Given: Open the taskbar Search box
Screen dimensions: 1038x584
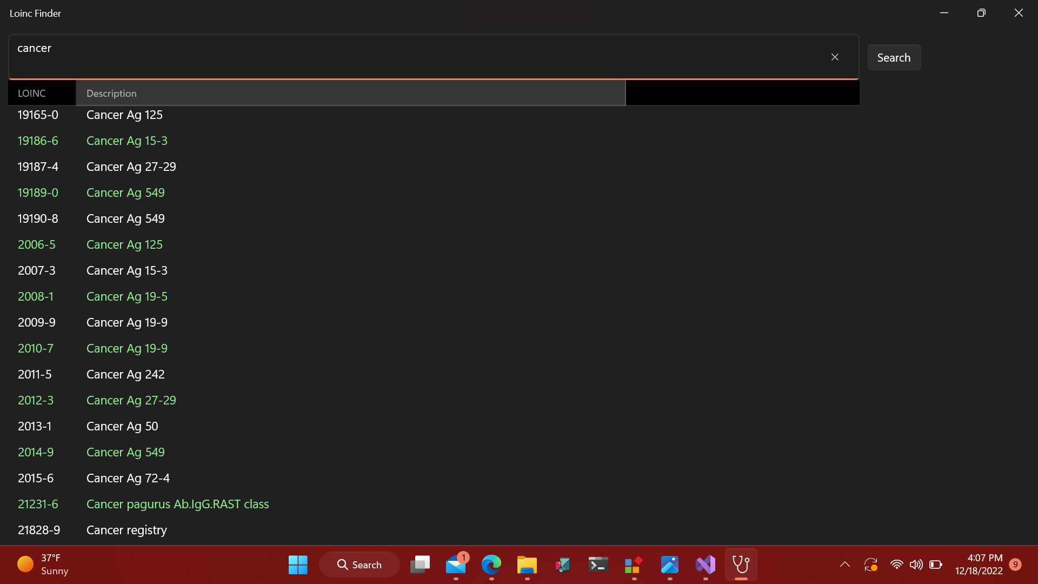Looking at the screenshot, I should click(360, 565).
